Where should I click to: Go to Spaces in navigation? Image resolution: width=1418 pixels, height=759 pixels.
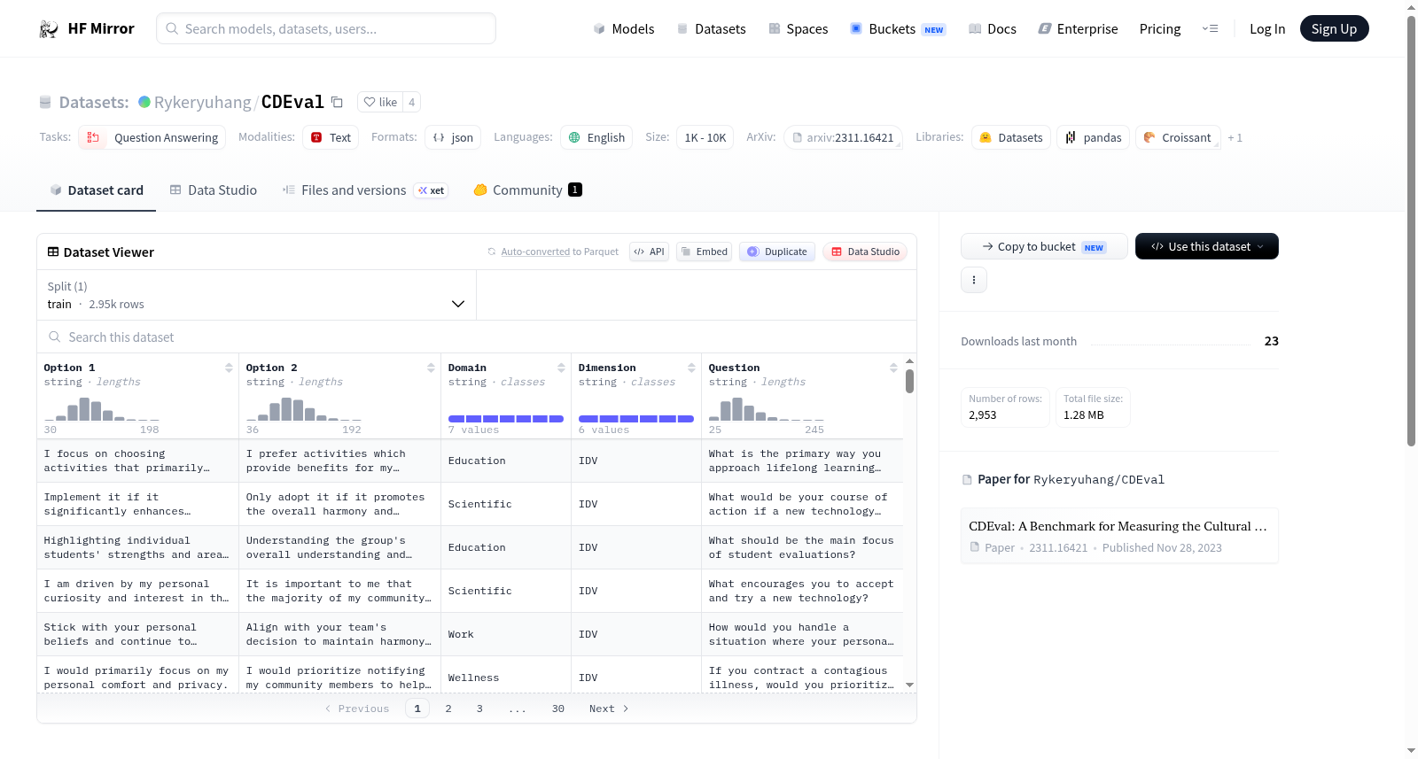point(798,29)
